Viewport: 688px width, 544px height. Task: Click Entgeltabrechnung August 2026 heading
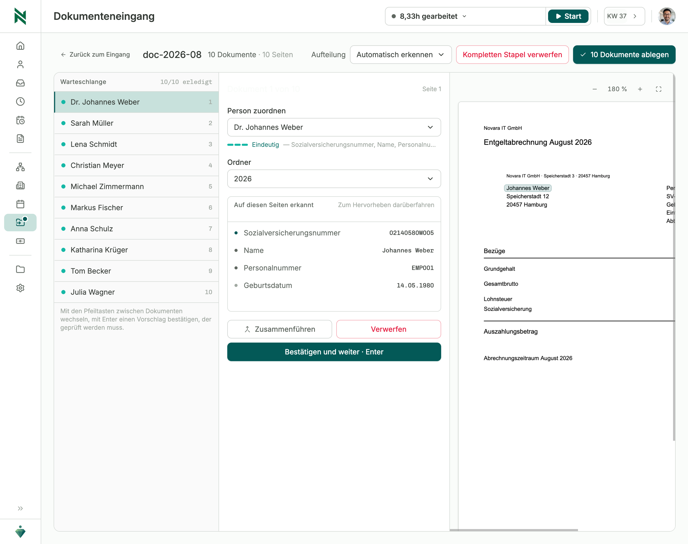538,142
